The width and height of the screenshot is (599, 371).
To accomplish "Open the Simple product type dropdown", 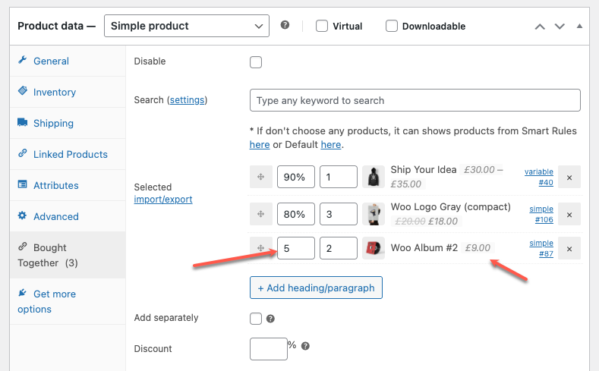I will click(x=186, y=26).
